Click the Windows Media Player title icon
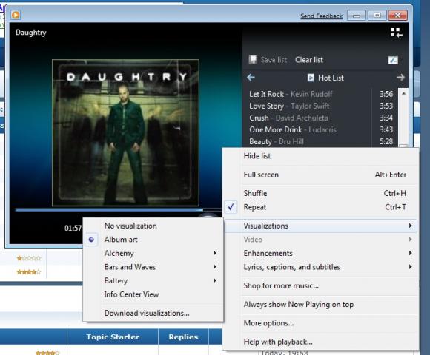 (16, 15)
